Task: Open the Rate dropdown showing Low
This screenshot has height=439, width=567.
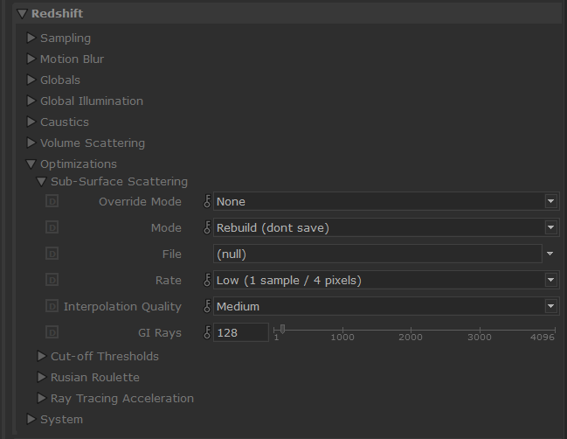Action: pos(384,281)
